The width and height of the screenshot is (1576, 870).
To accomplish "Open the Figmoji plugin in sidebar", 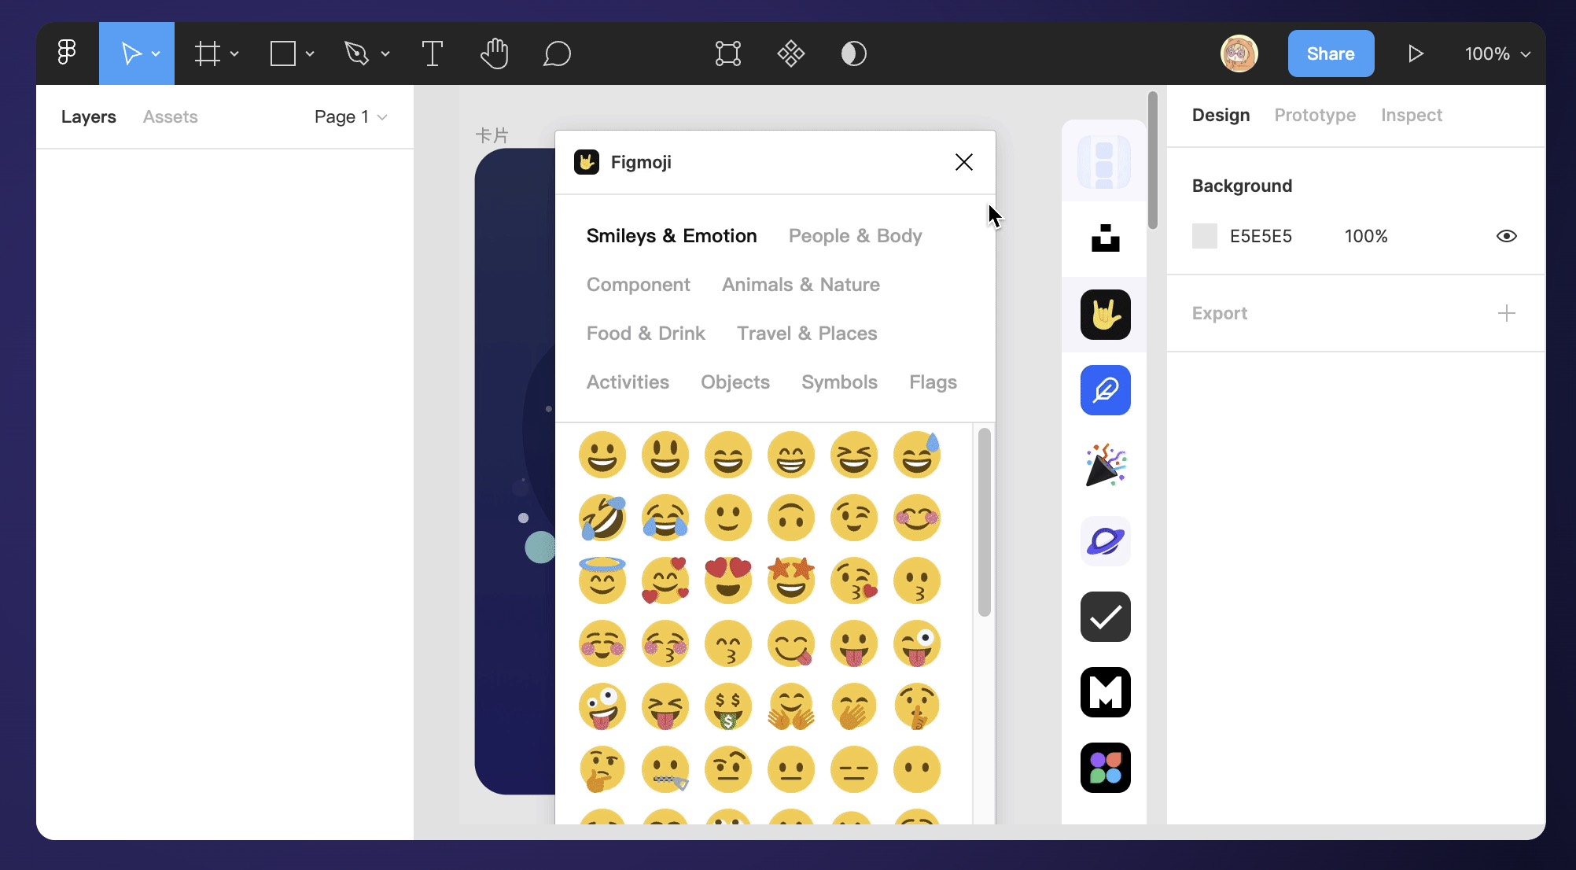I will pyautogui.click(x=1106, y=315).
